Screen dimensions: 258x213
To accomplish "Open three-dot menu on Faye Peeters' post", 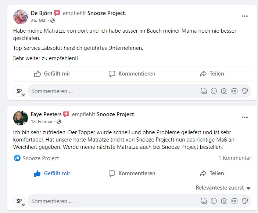I will (x=245, y=117).
